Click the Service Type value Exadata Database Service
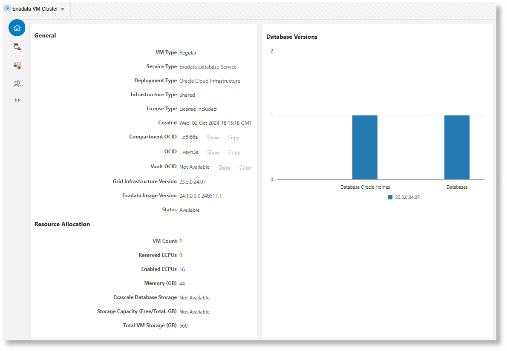The image size is (507, 351). 208,66
